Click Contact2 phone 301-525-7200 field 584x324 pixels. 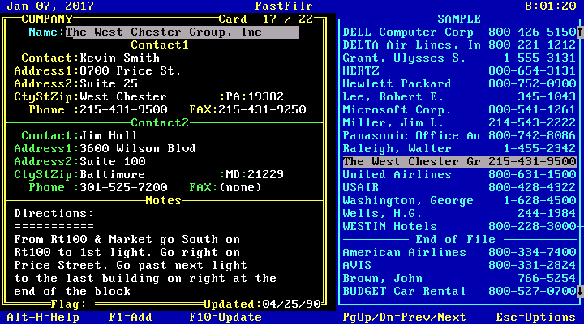point(123,187)
